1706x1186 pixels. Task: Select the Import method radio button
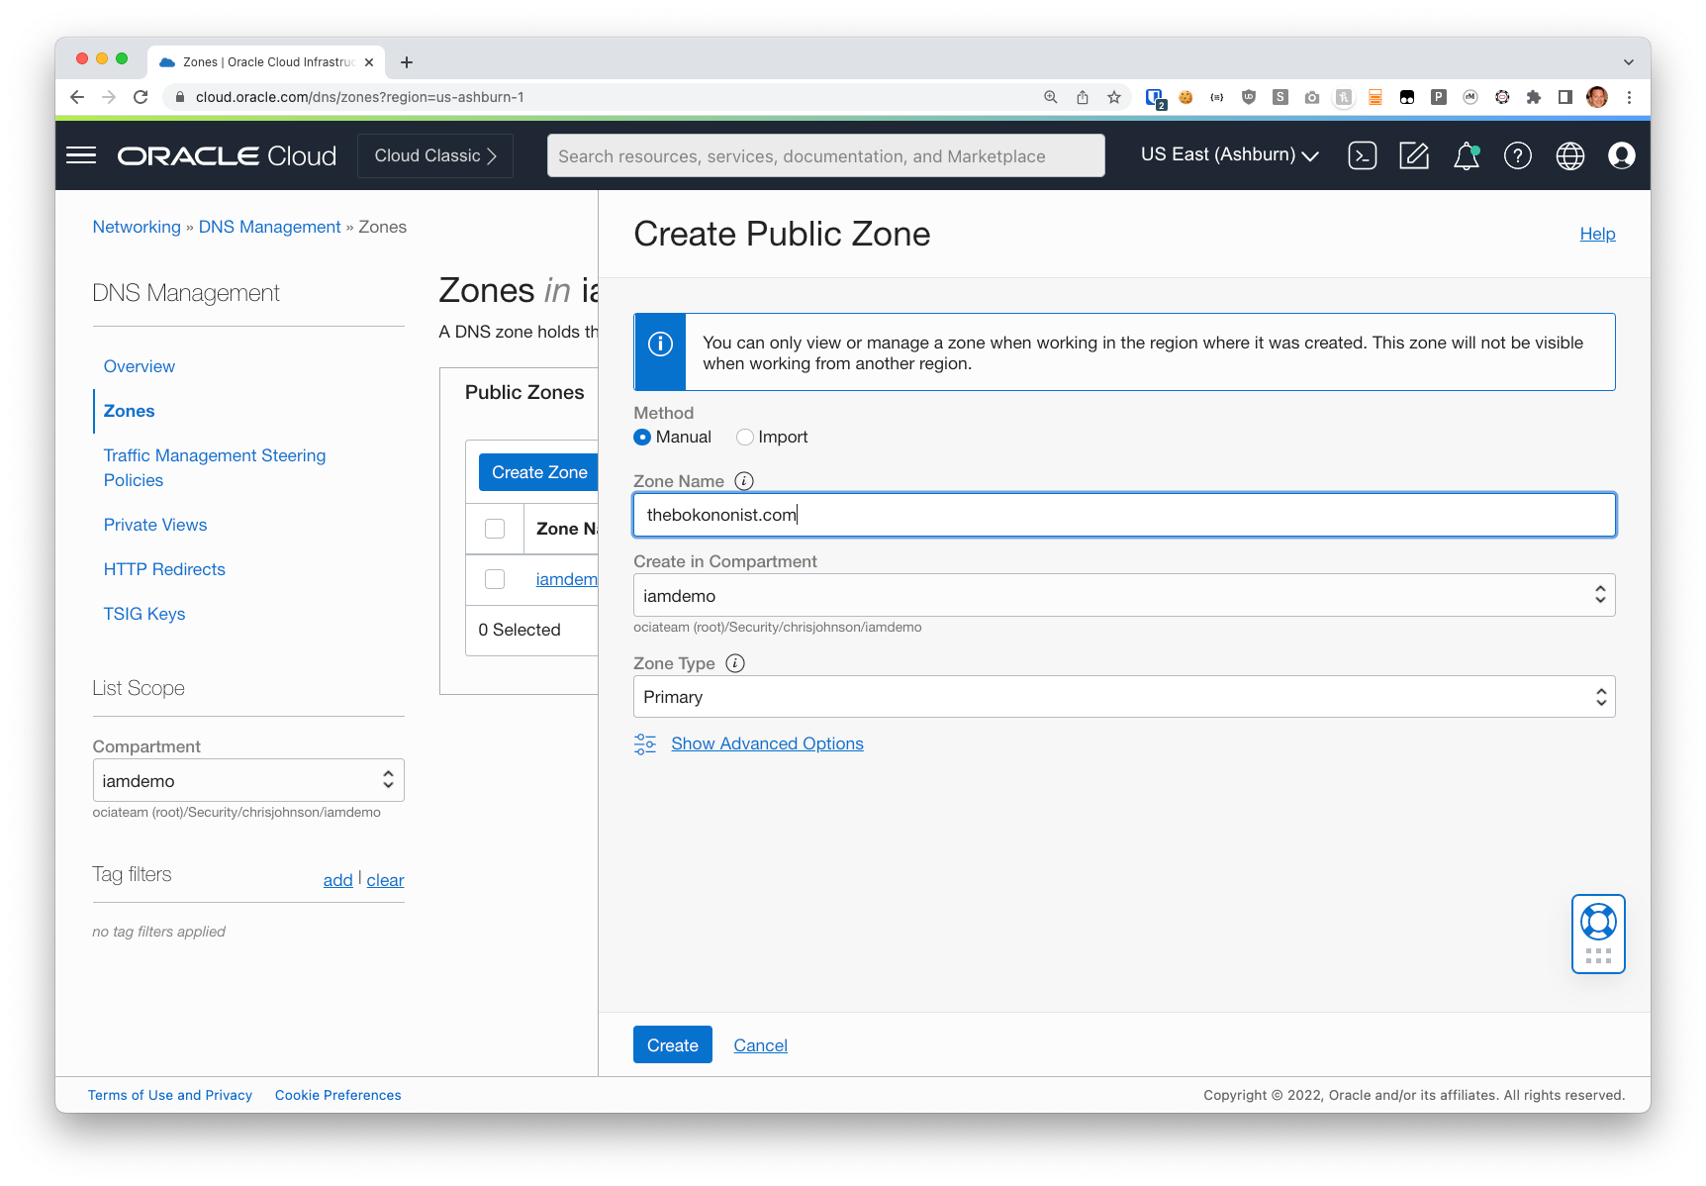point(744,437)
